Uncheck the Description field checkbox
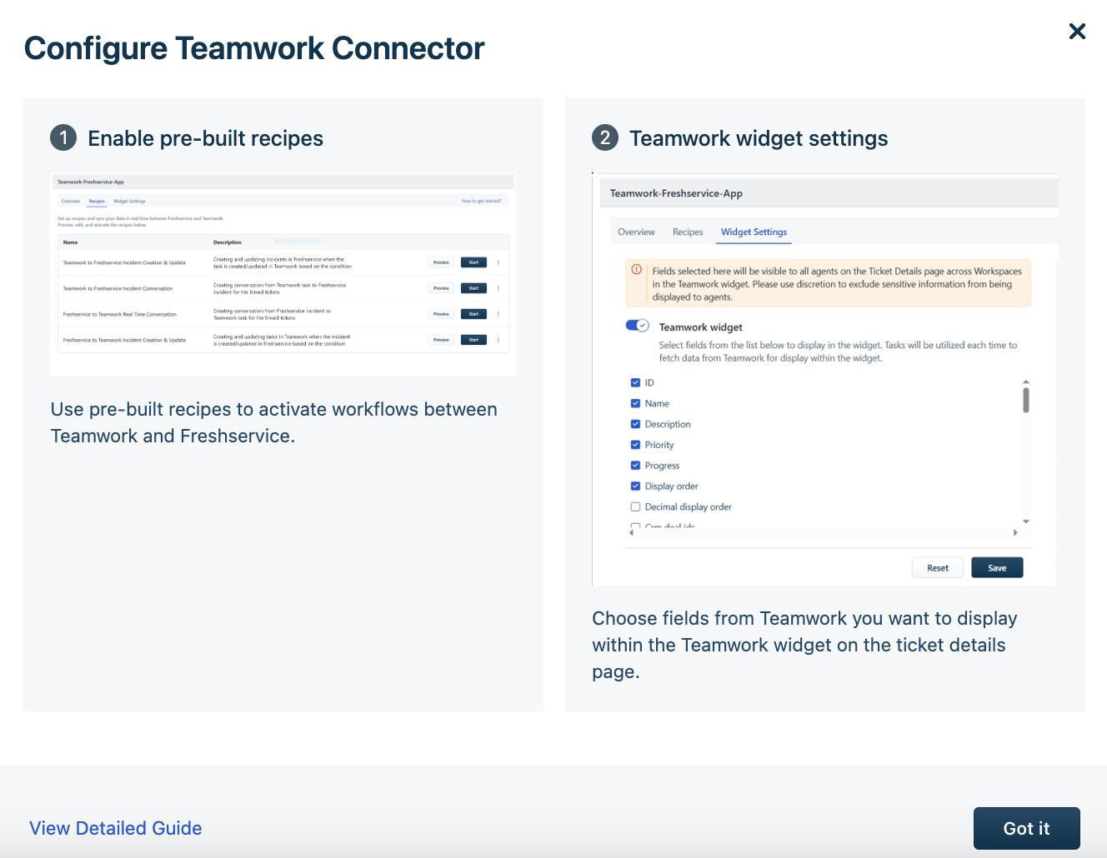Screen dimensions: 1107x858 pyautogui.click(x=635, y=424)
